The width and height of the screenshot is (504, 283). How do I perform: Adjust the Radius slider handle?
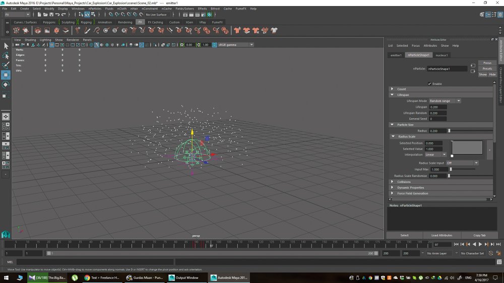click(x=449, y=131)
